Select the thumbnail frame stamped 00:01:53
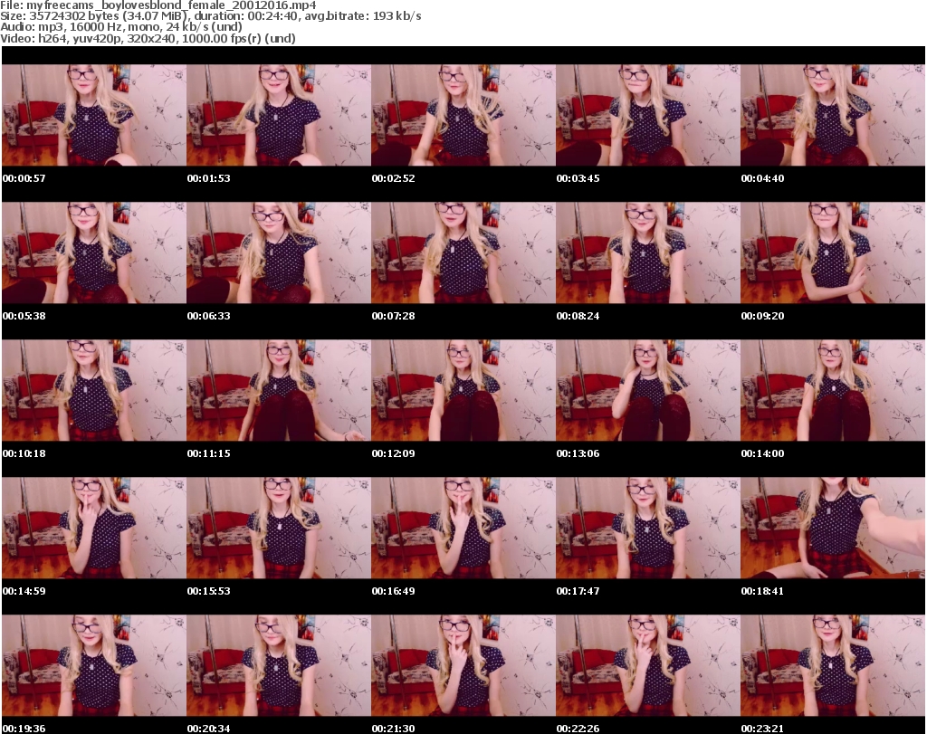This screenshot has height=734, width=927. pos(279,115)
